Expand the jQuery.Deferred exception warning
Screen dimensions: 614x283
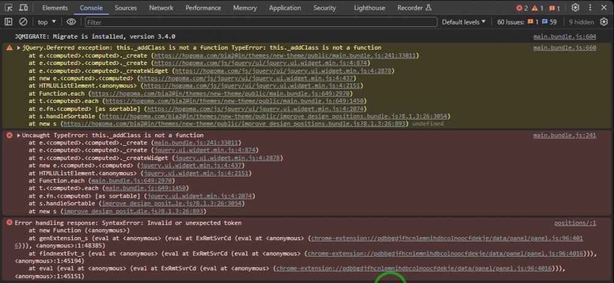[x=19, y=48]
